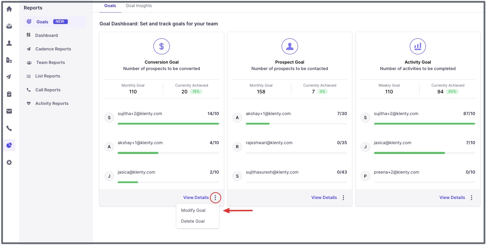Click the Home icon in left sidebar
This screenshot has height=245, width=486.
pos(9,9)
